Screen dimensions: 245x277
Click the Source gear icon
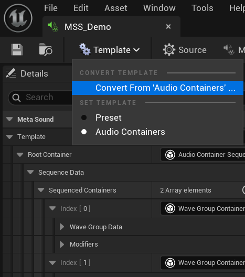169,50
